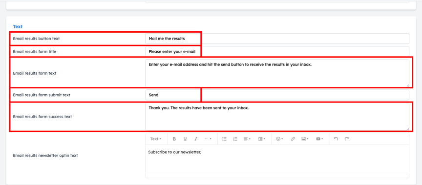Screen dimensions: 422x185
Task: Undo the last edit
Action: pyautogui.click(x=336, y=139)
